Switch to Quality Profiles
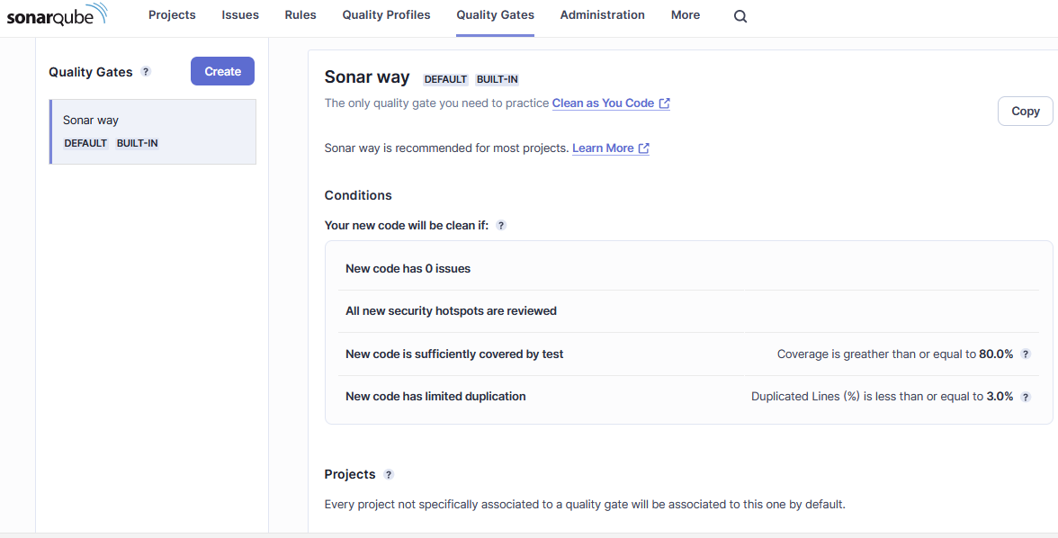This screenshot has width=1058, height=538. [386, 15]
